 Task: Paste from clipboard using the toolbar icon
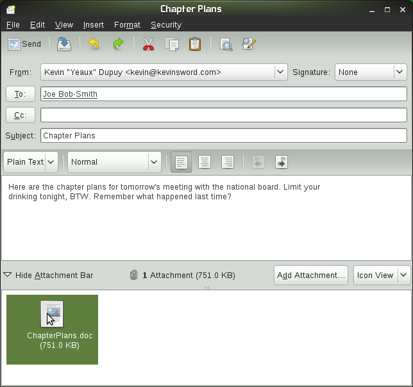pos(195,44)
